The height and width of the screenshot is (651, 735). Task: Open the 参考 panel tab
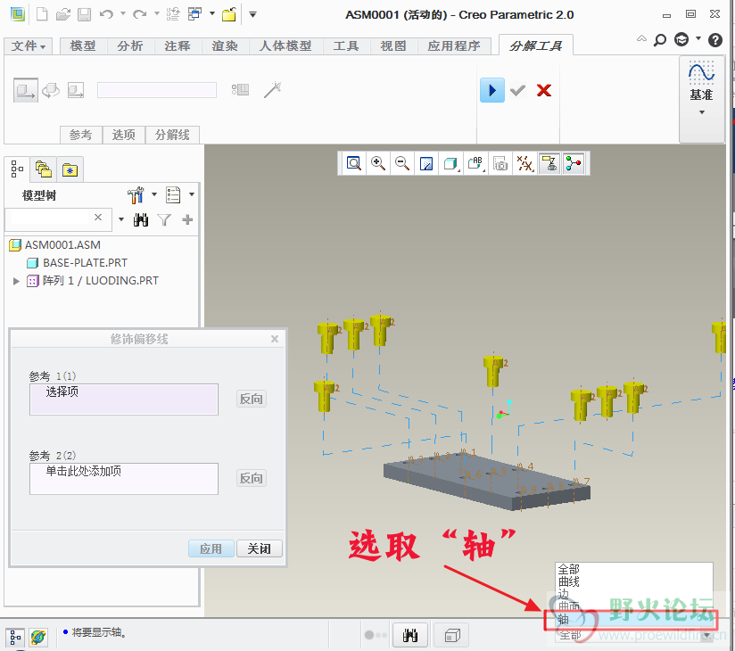[80, 135]
